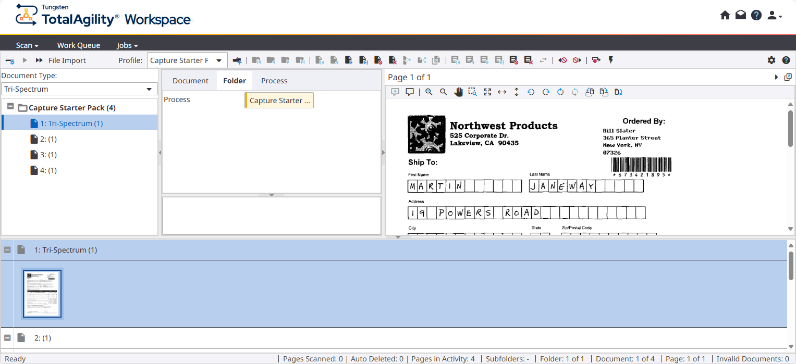The width and height of the screenshot is (796, 364).
Task: Collapse the Capture Starter Pack folder
Action: coord(10,107)
